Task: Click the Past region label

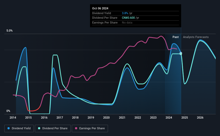Action: (x=176, y=37)
